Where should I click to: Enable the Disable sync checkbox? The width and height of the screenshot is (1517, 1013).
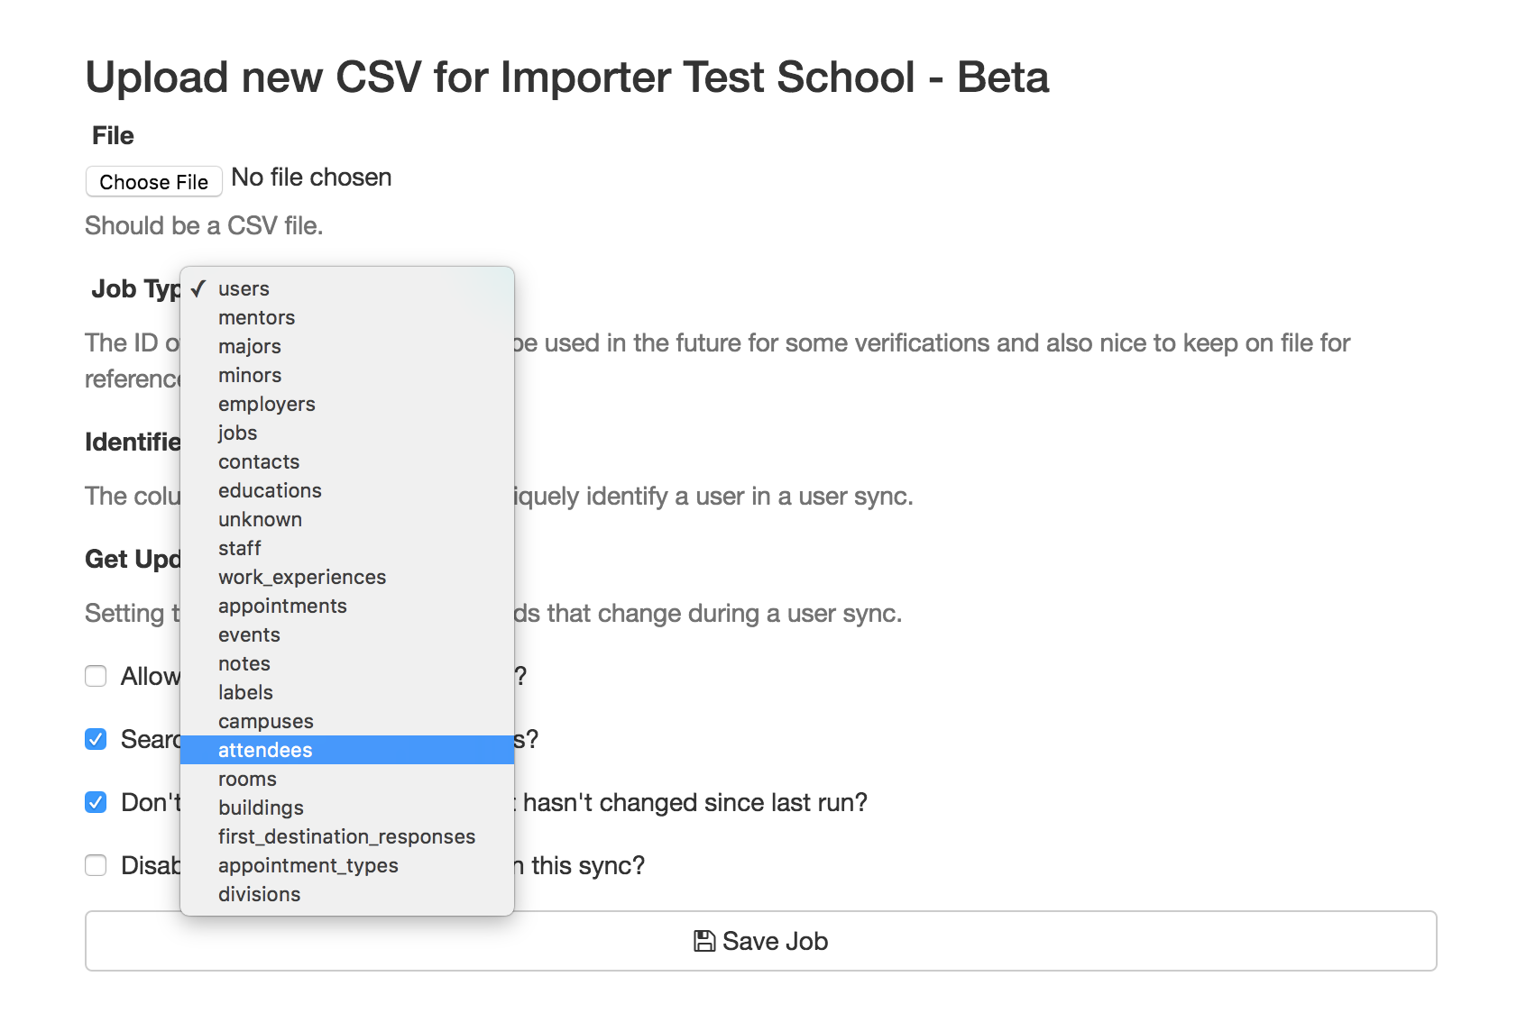(x=96, y=865)
